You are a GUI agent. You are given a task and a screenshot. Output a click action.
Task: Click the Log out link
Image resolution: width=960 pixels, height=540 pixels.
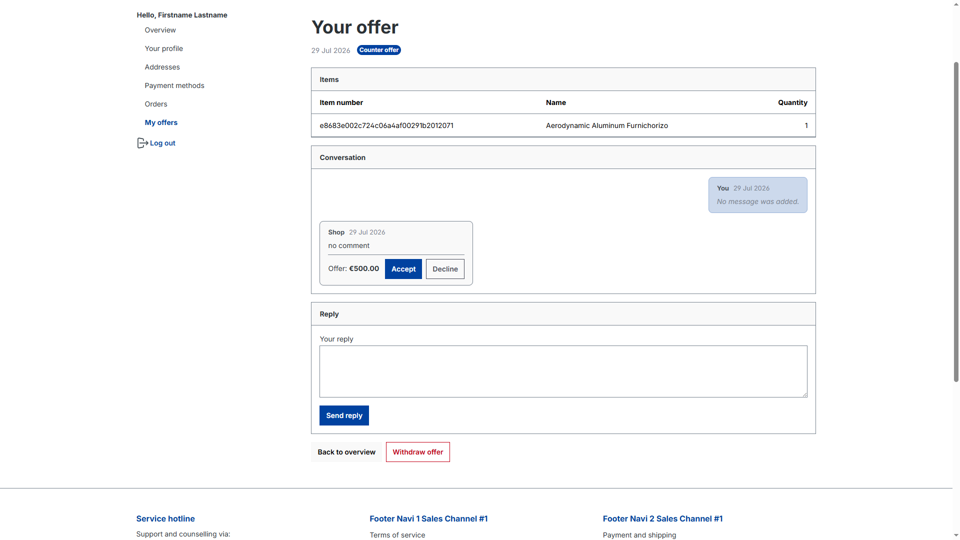pyautogui.click(x=162, y=143)
